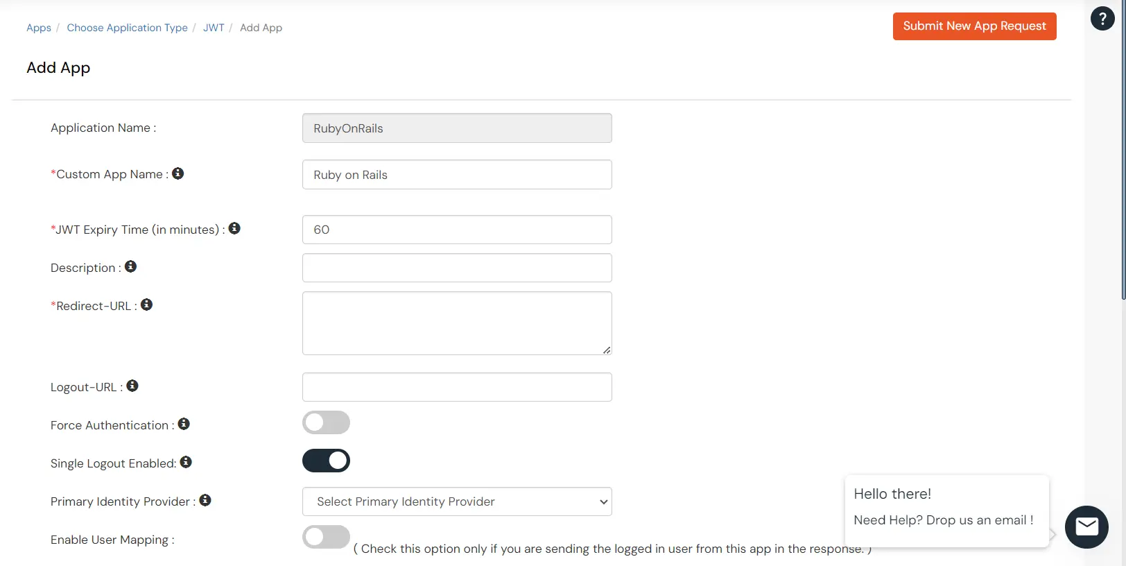The width and height of the screenshot is (1126, 566).
Task: Click info icon next to JWT Expiry Time
Action: 234,228
